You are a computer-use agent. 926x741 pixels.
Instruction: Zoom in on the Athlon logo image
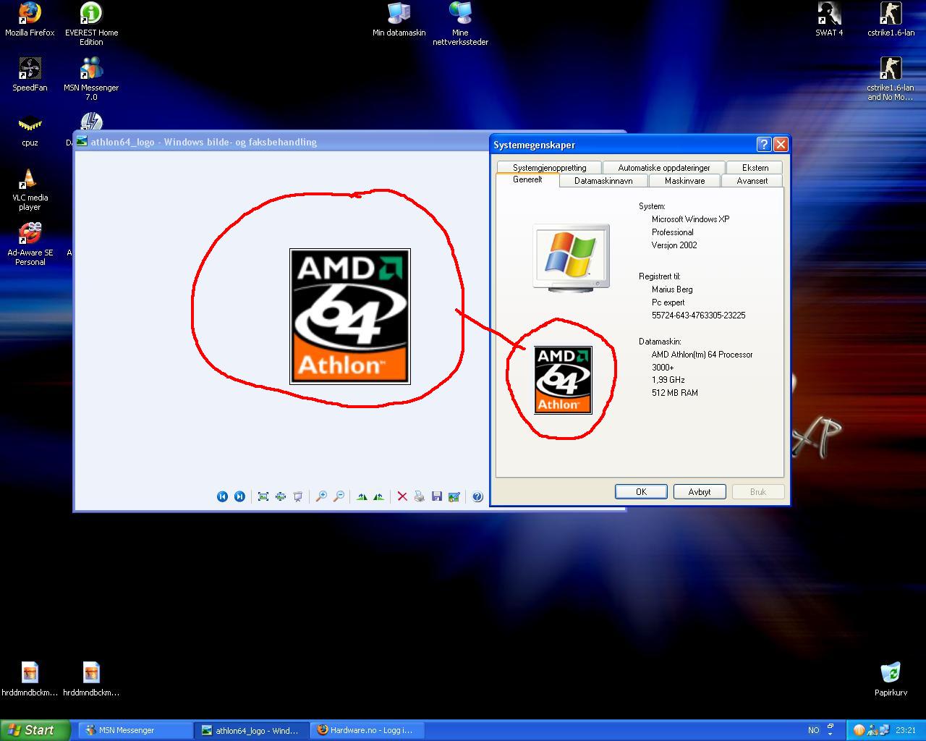tap(321, 496)
